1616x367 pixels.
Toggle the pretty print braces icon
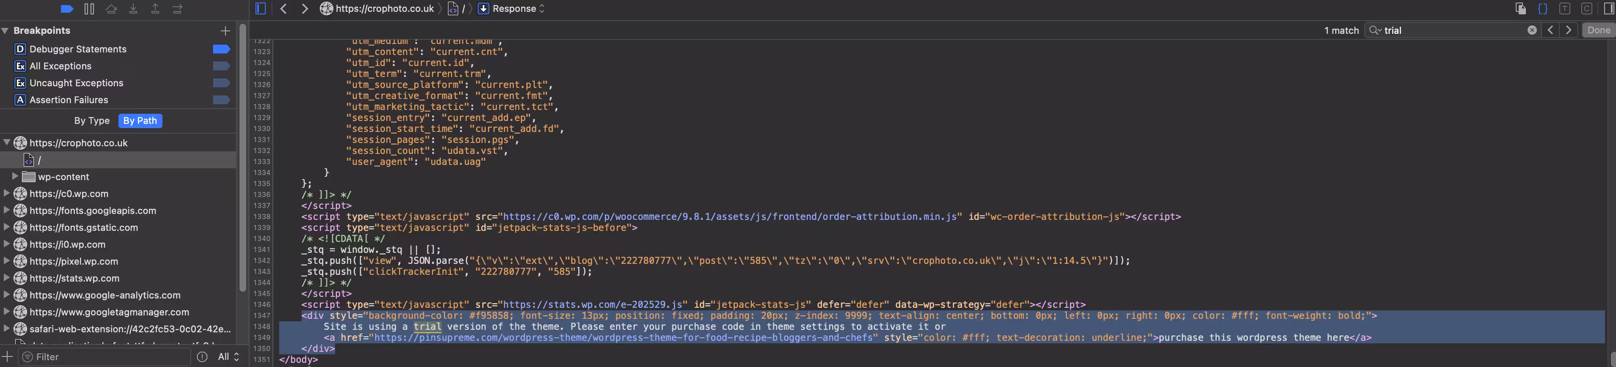[1542, 9]
